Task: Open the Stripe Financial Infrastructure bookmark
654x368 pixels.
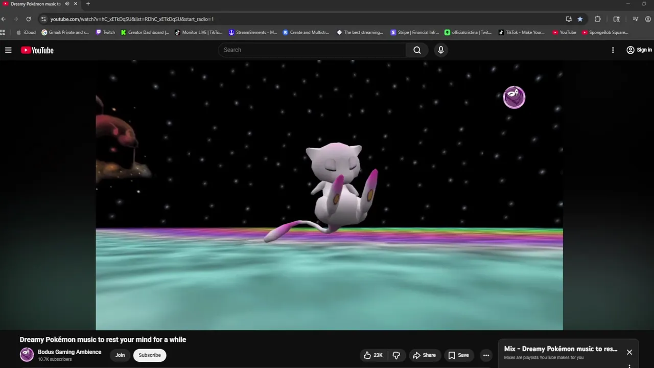Action: 415,32
